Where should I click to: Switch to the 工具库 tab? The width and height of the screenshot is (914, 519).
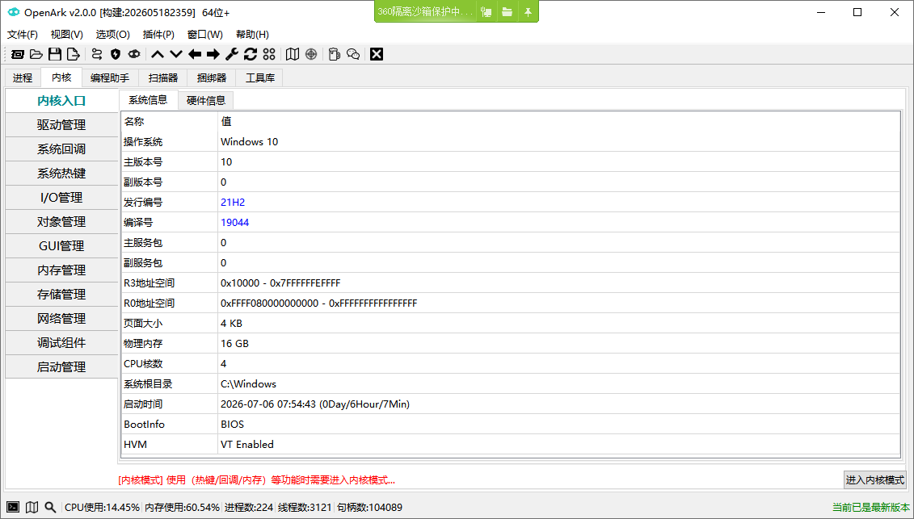pyautogui.click(x=260, y=77)
